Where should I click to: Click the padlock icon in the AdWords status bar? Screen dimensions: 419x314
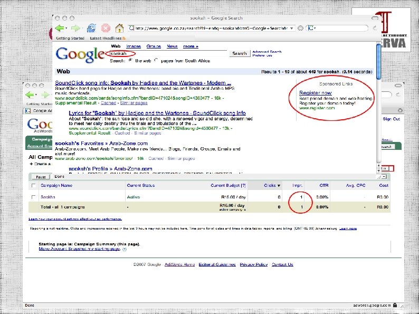coord(395,305)
